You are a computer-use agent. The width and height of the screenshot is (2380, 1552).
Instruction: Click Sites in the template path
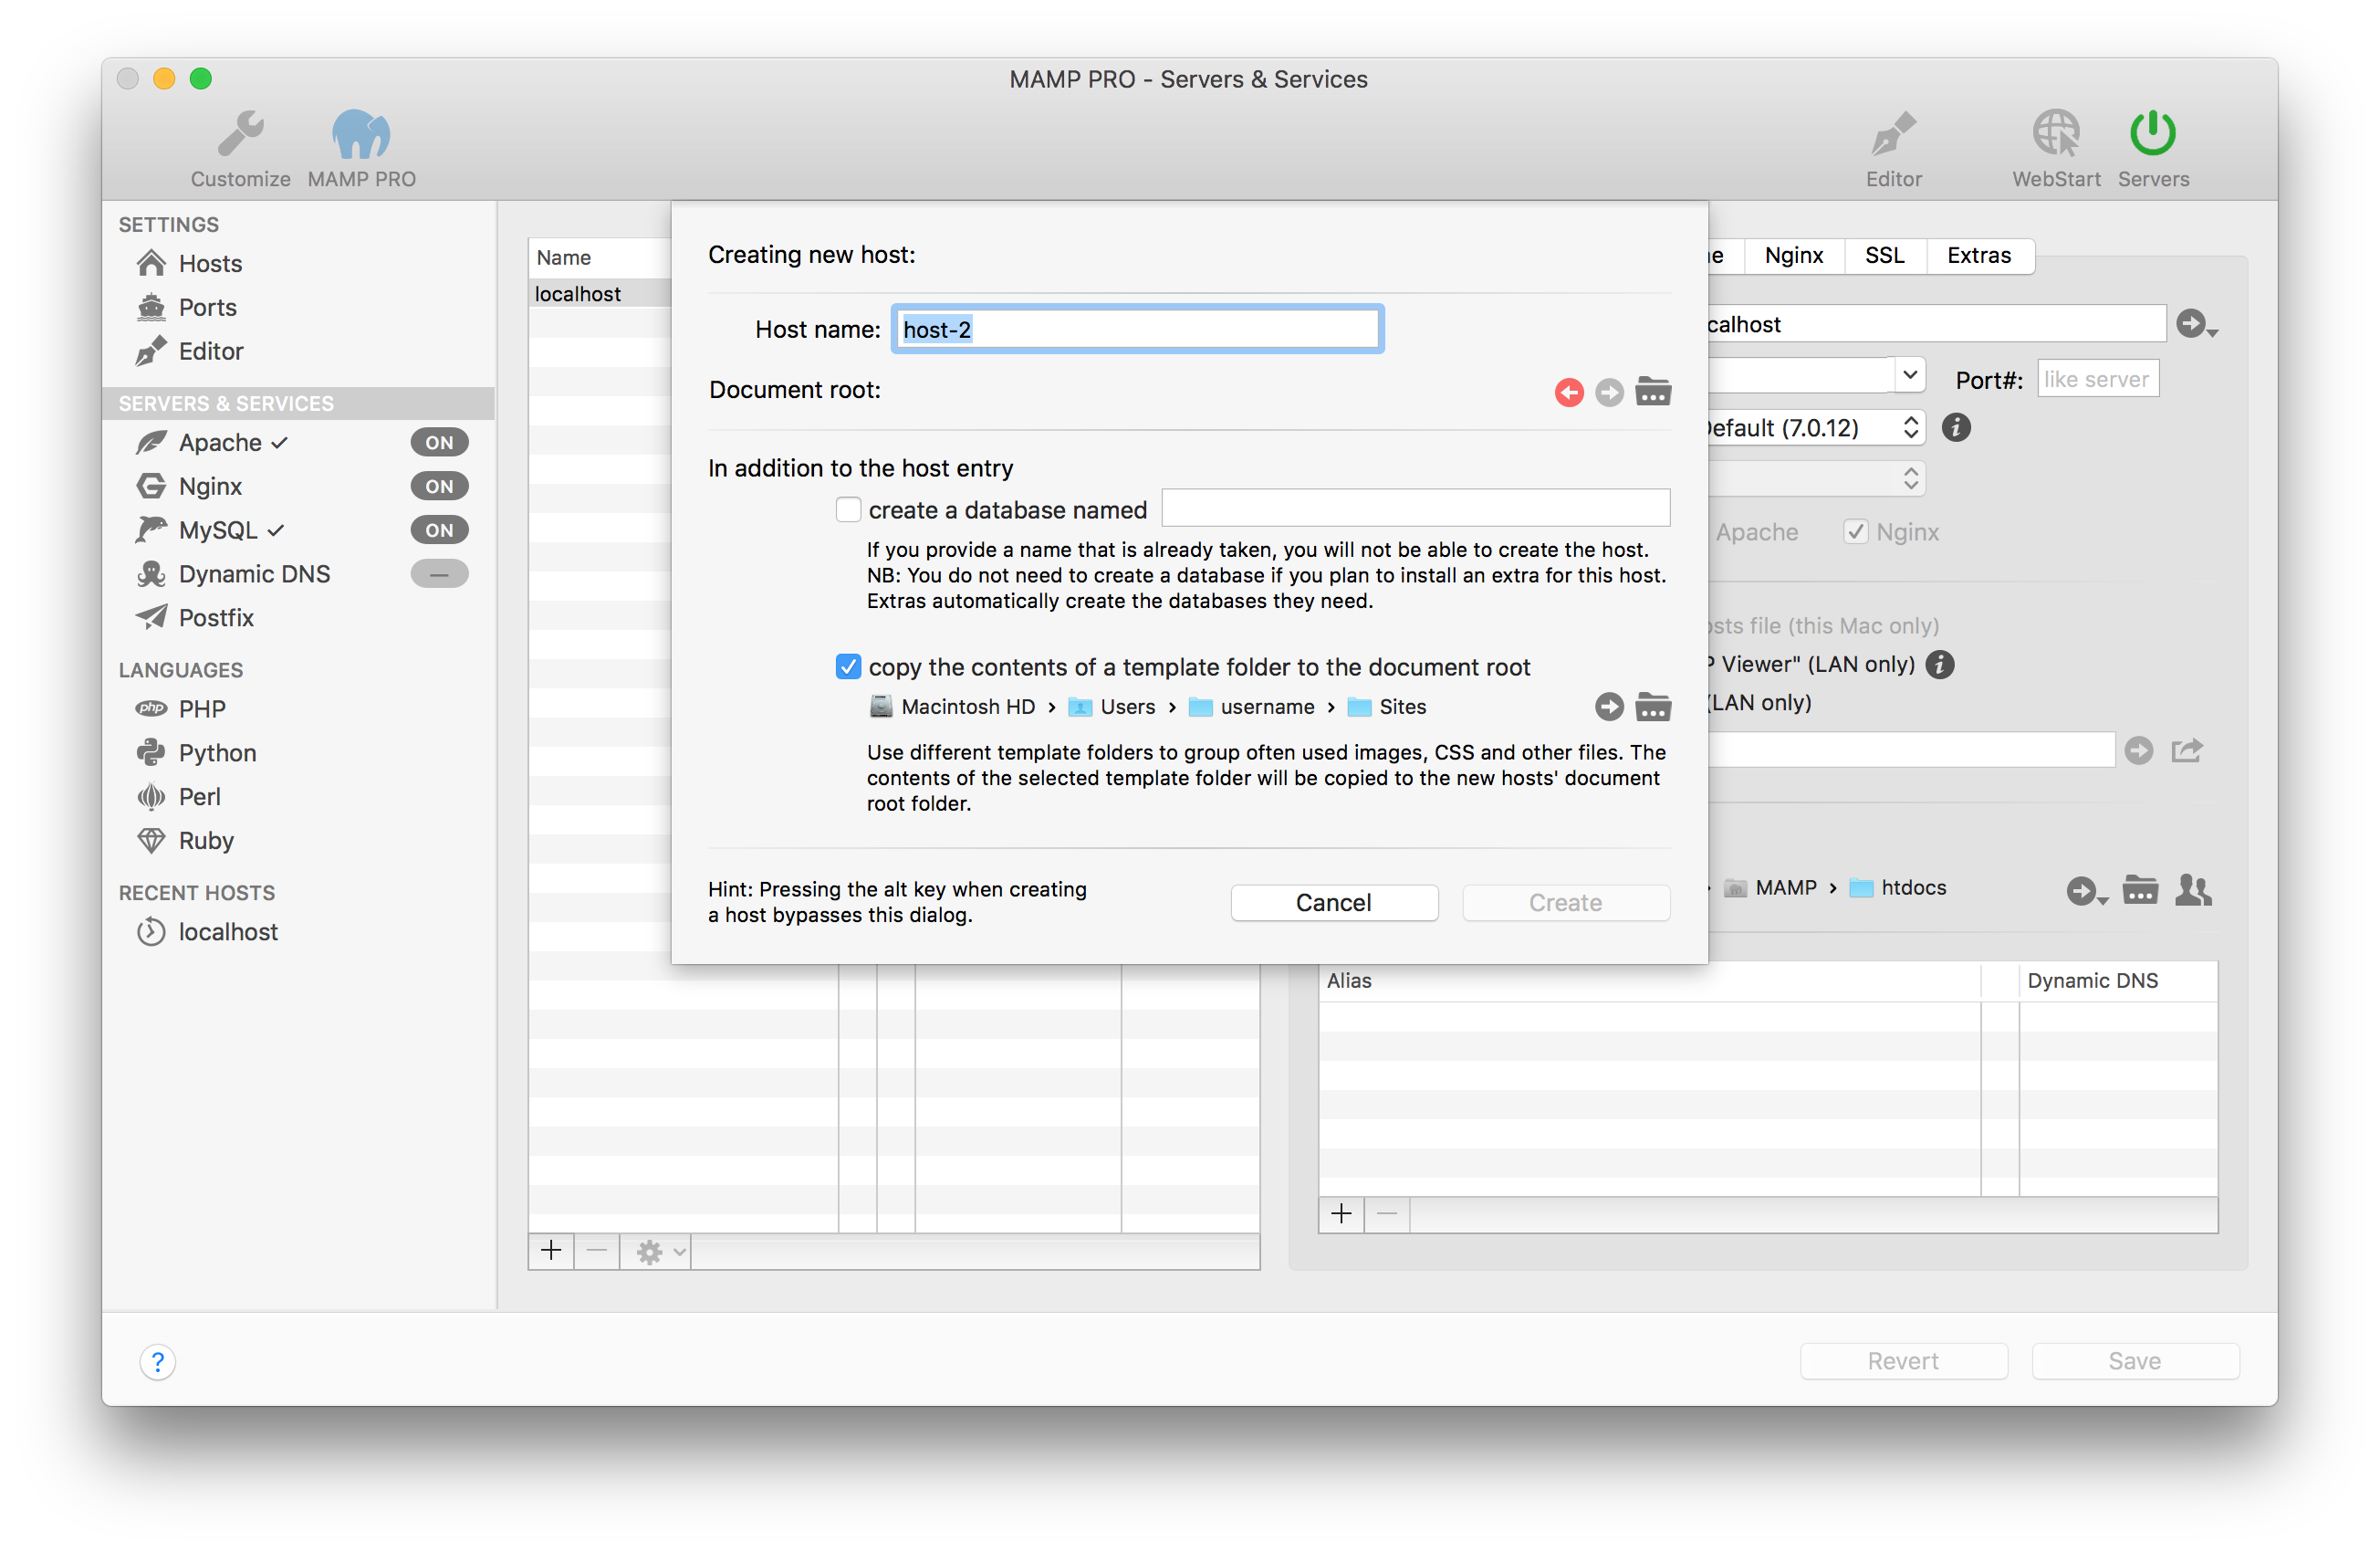point(1387,708)
